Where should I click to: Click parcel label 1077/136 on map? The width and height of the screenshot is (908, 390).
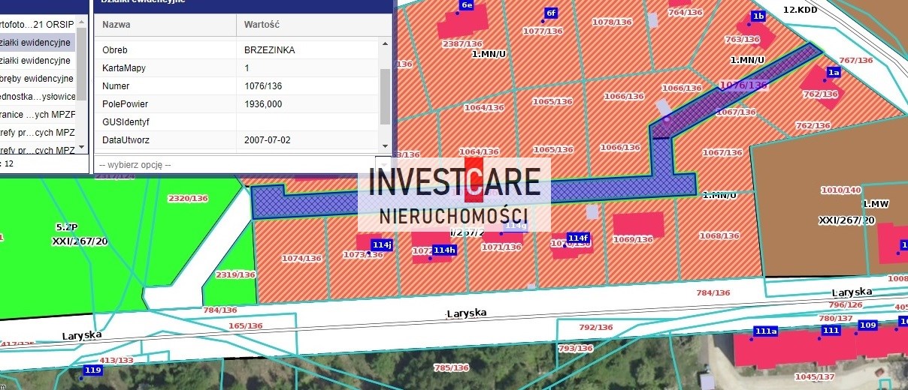point(543,31)
